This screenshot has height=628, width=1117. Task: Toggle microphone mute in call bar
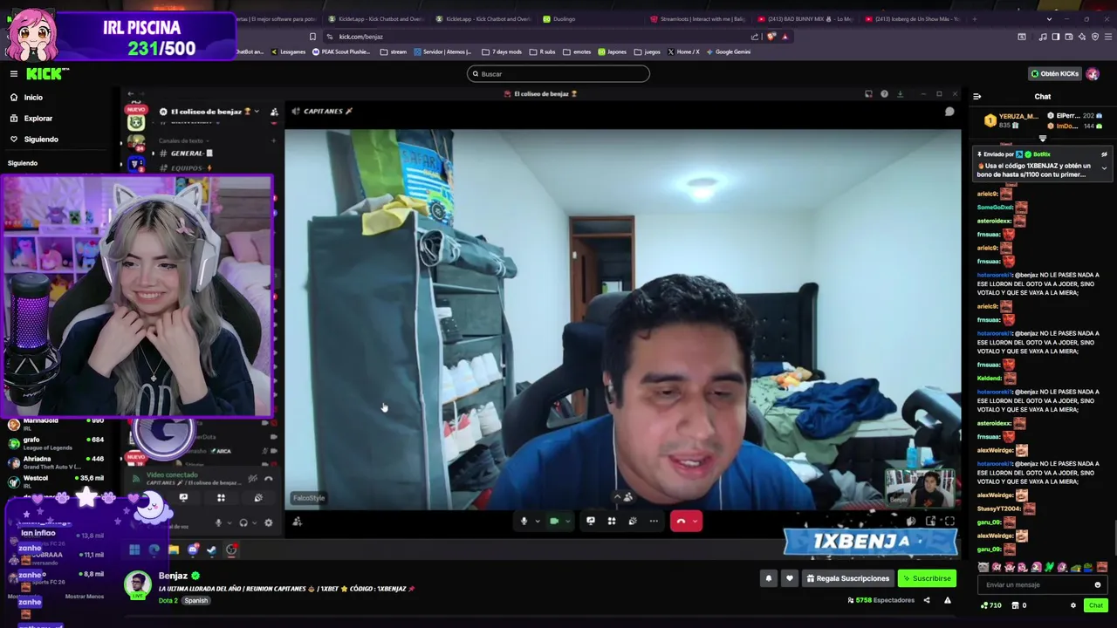(524, 522)
